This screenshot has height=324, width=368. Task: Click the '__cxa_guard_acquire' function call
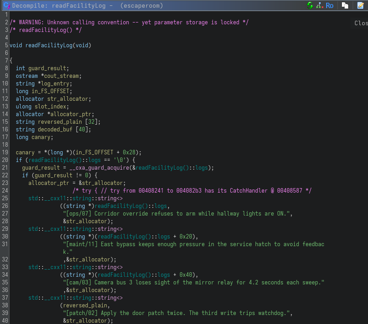point(99,168)
